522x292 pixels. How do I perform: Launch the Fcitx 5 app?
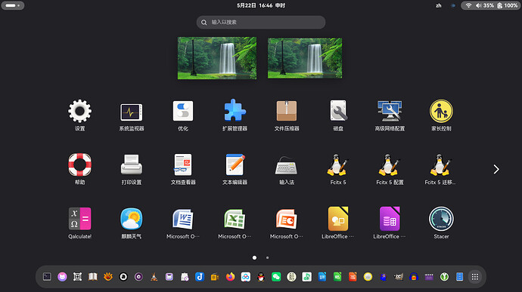pyautogui.click(x=338, y=169)
